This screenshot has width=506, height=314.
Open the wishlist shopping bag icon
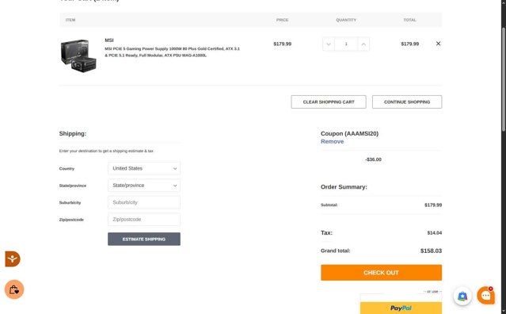(14, 289)
